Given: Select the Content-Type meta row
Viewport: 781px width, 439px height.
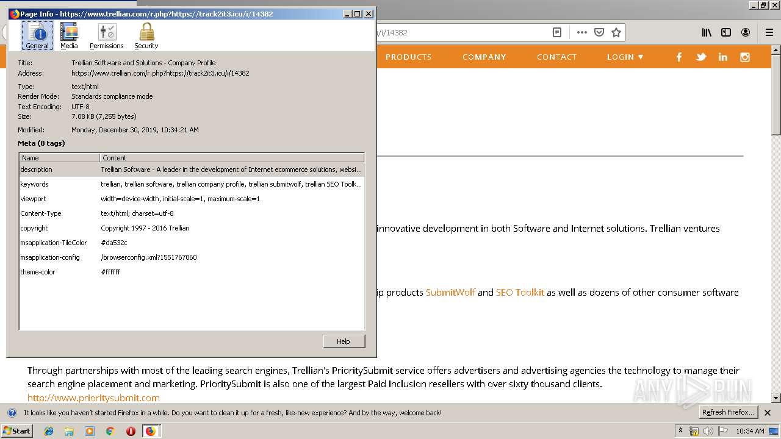Looking at the screenshot, I should (192, 213).
